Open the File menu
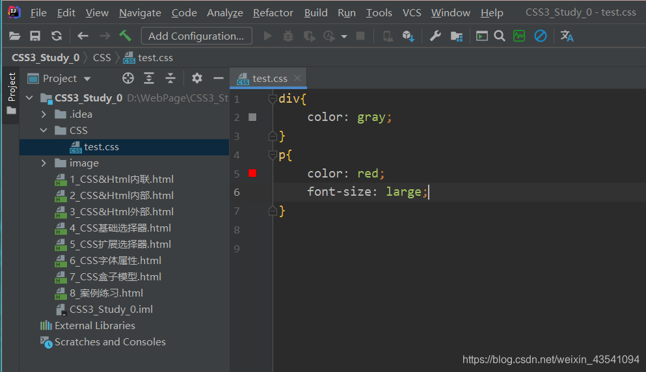646x372 pixels. click(x=38, y=13)
